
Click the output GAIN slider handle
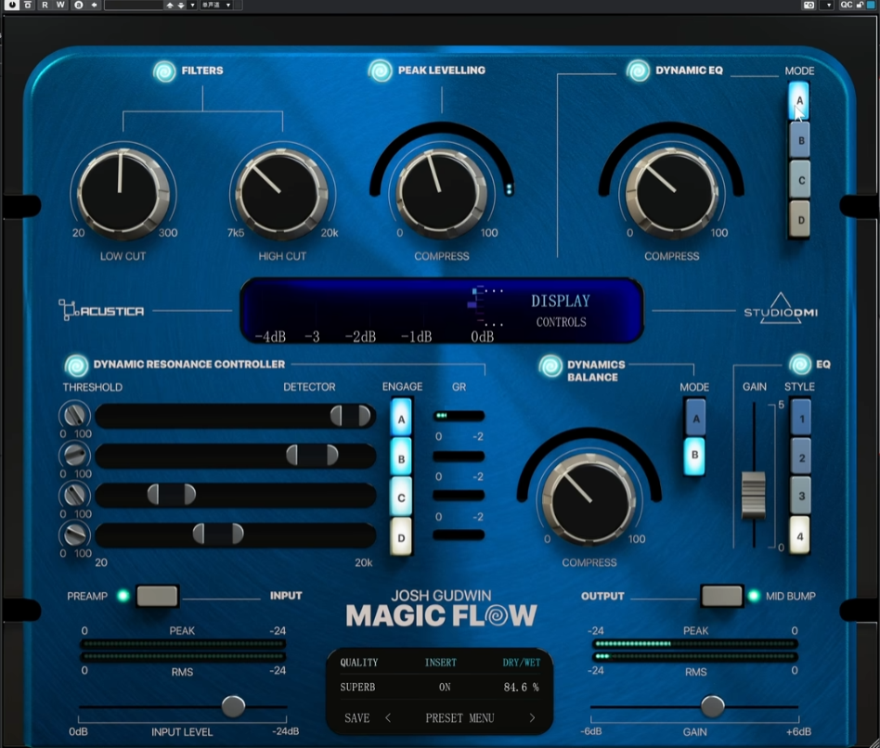(713, 706)
